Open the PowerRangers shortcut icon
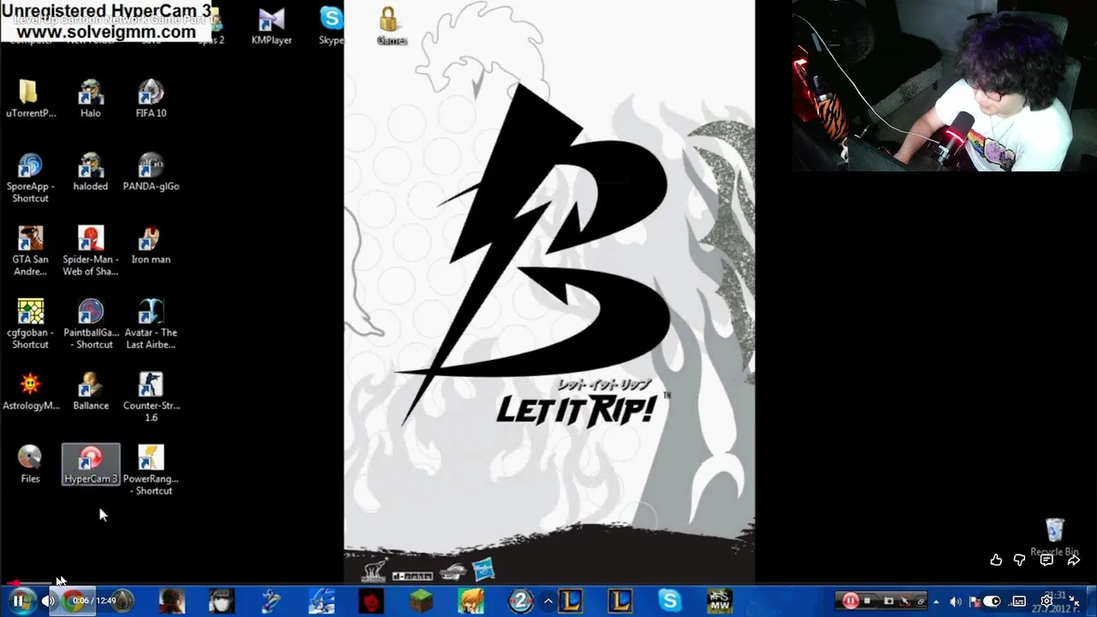This screenshot has height=617, width=1097. [x=151, y=470]
